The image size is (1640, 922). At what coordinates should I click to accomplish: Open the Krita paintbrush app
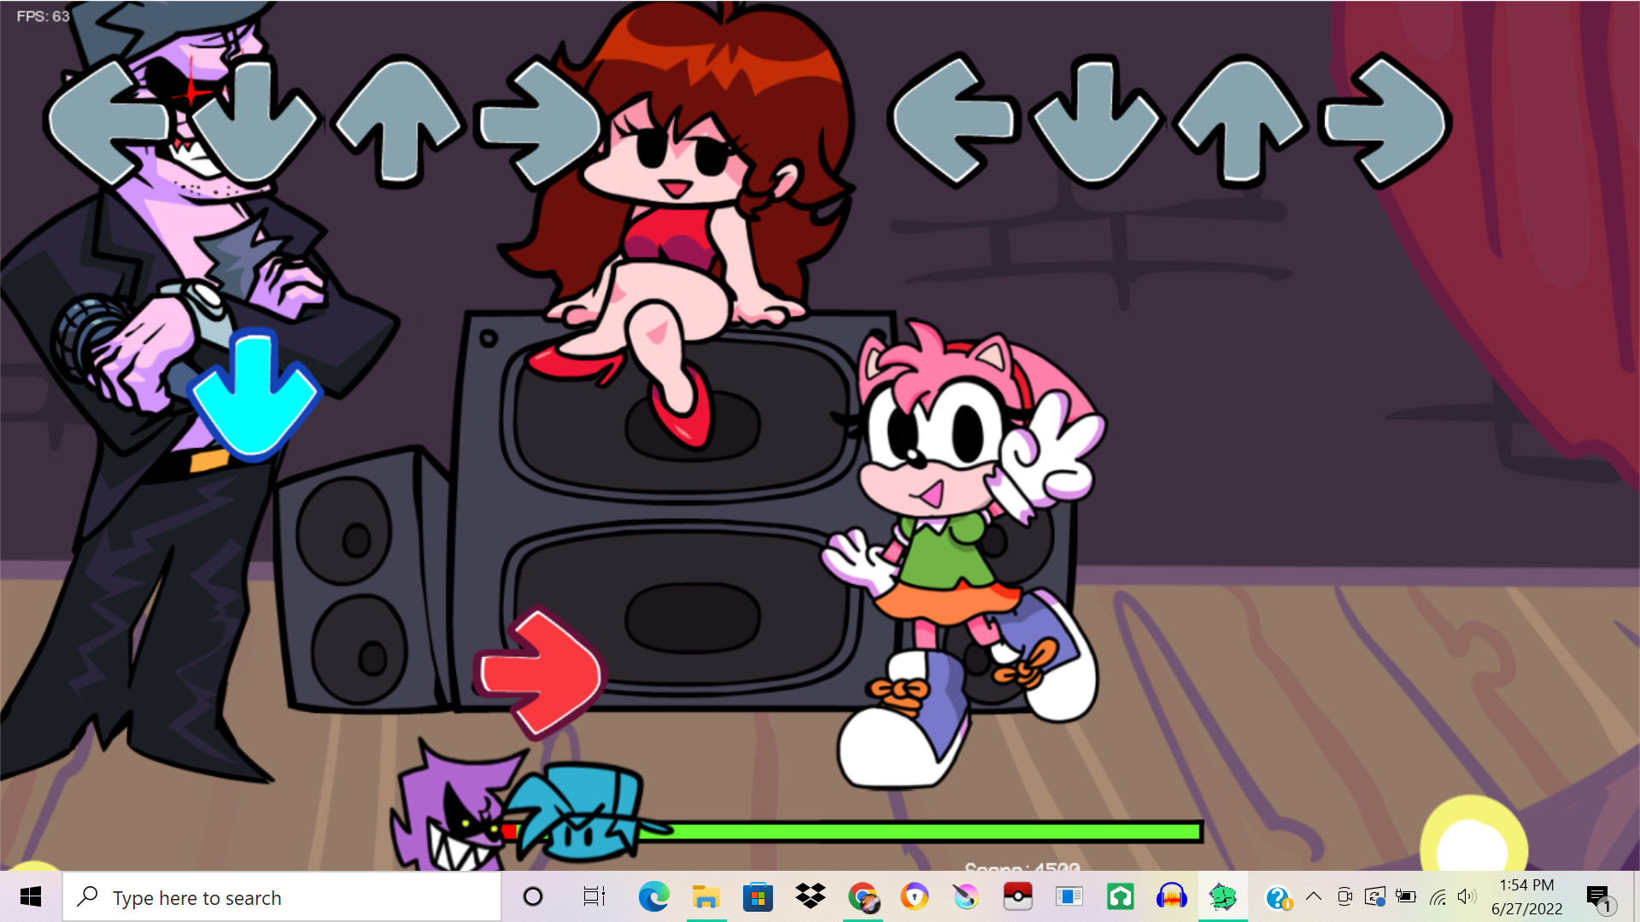tap(966, 897)
